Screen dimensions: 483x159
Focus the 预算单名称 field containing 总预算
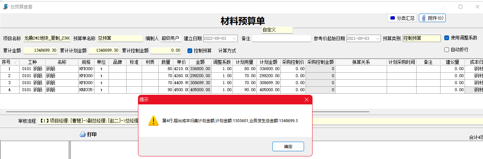[120, 38]
